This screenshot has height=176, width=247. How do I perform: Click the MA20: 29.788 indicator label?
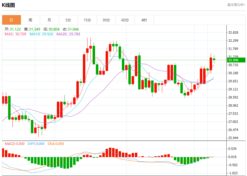pyautogui.click(x=68, y=34)
